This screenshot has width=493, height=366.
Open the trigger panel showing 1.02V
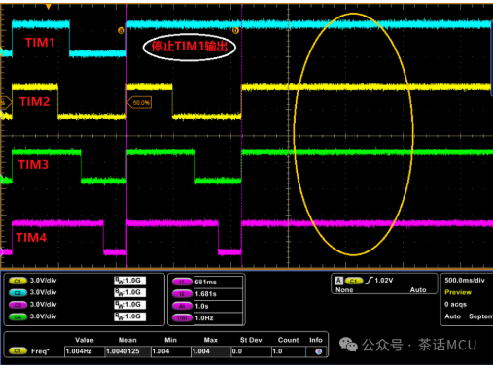click(384, 284)
